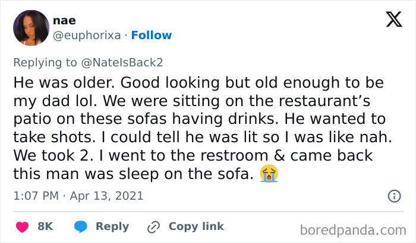Click the Replying to label
Screen dimensions: 416x243
pyautogui.click(x=45, y=62)
